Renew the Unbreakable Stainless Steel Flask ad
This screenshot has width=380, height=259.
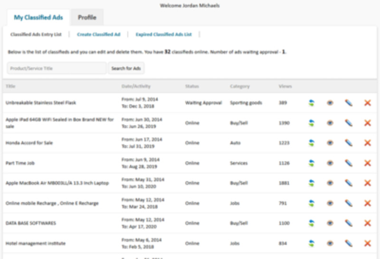[312, 103]
